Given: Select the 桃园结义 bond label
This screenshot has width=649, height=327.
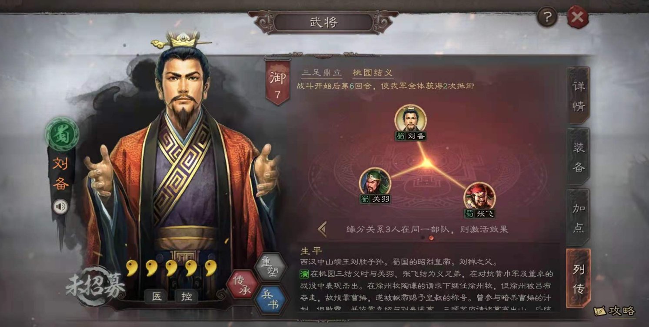Looking at the screenshot, I should coord(373,73).
